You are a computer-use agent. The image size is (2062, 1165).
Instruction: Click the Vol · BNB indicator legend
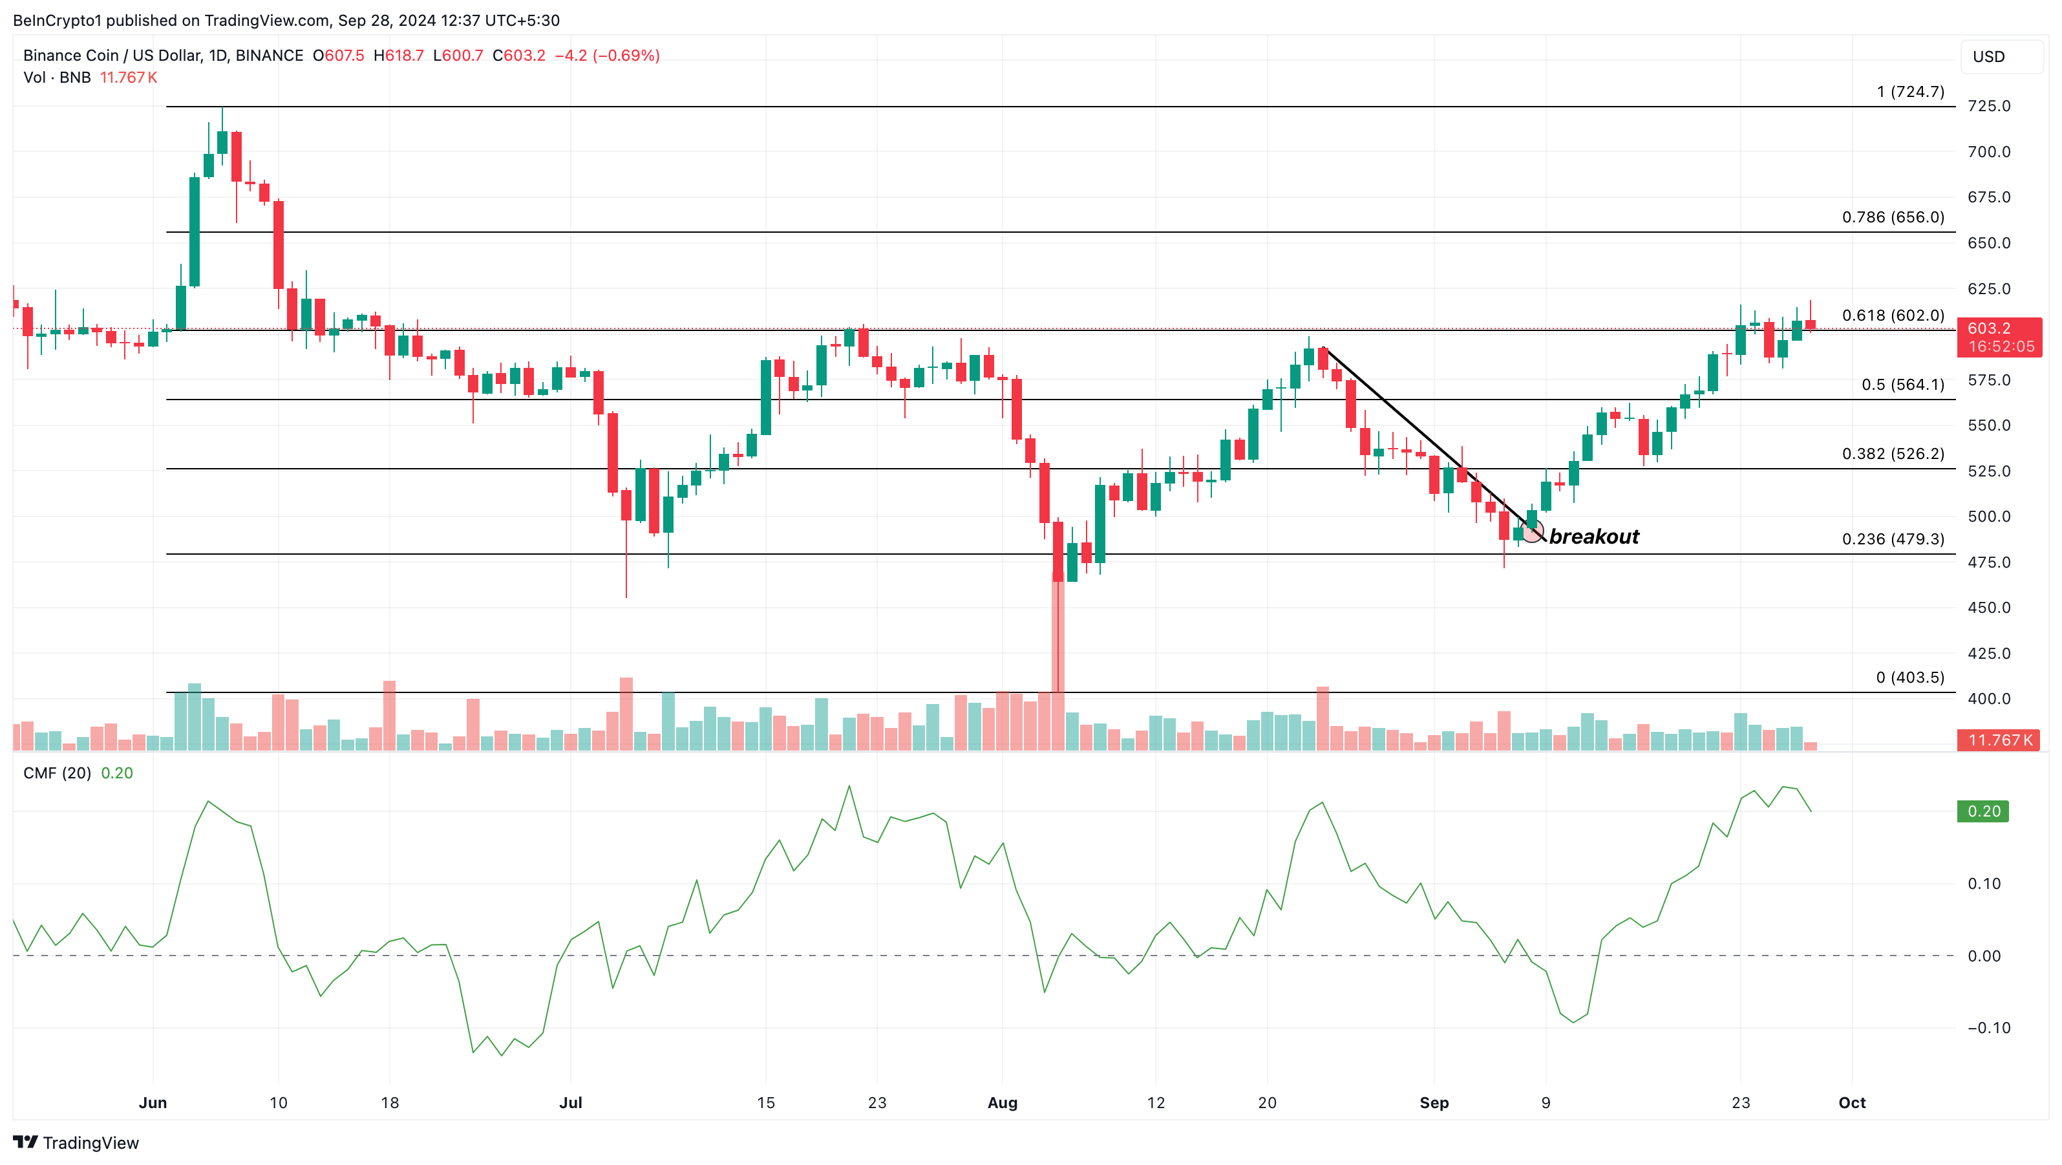point(57,78)
